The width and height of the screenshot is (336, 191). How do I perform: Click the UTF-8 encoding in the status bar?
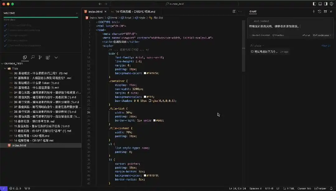click(x=268, y=189)
